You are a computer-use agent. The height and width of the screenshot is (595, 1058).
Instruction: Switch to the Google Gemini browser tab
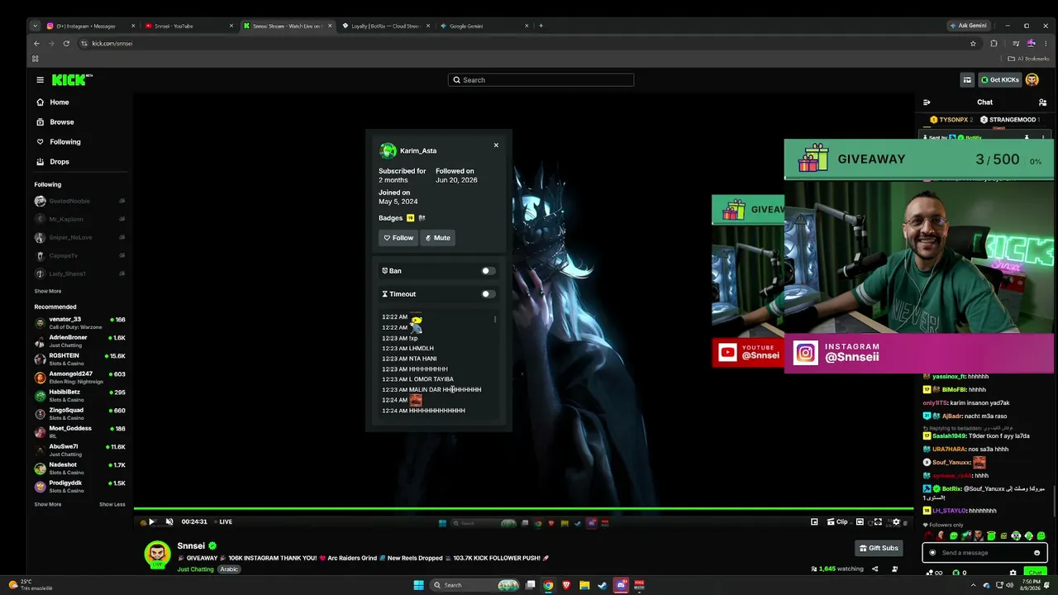tap(484, 26)
